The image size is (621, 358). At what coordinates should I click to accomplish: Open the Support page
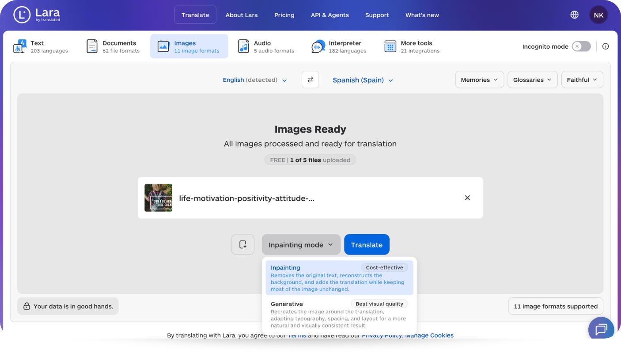tap(377, 15)
